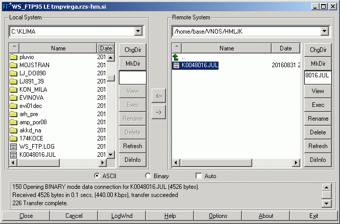The image size is (340, 224).
Task: Select Binary transfer mode
Action: [x=149, y=176]
